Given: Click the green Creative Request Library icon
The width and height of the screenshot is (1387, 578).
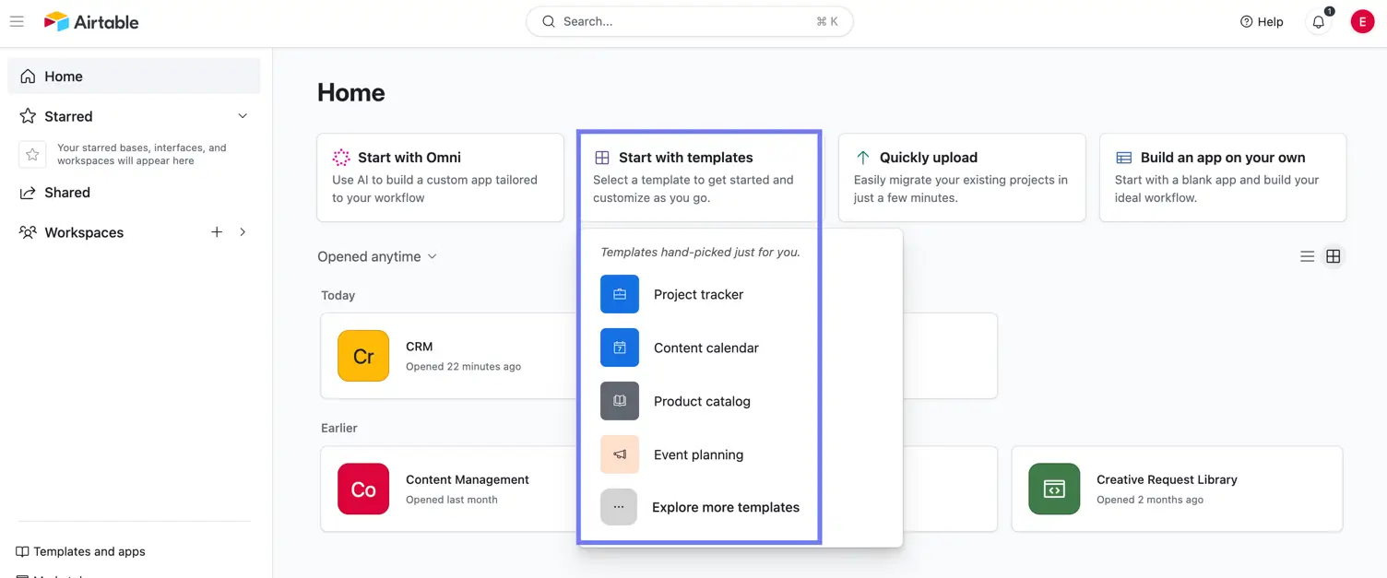Looking at the screenshot, I should point(1054,489).
